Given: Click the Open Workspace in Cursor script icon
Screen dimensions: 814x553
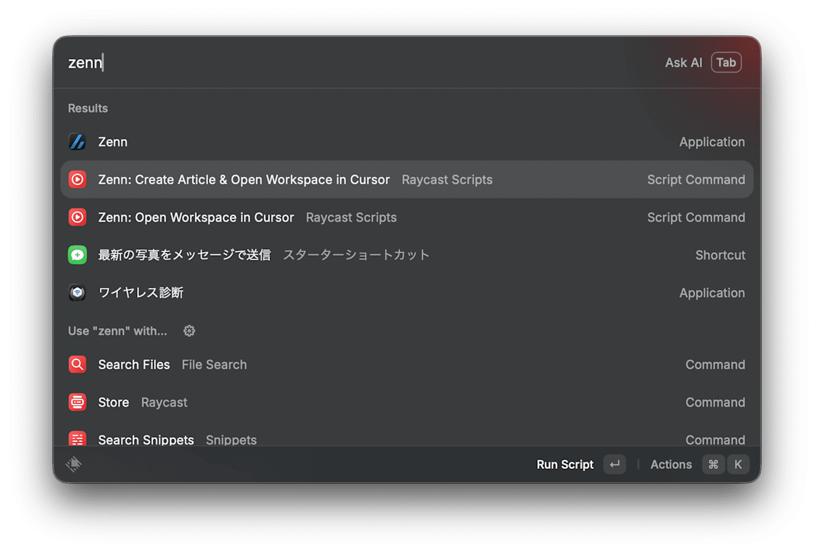Looking at the screenshot, I should (77, 218).
